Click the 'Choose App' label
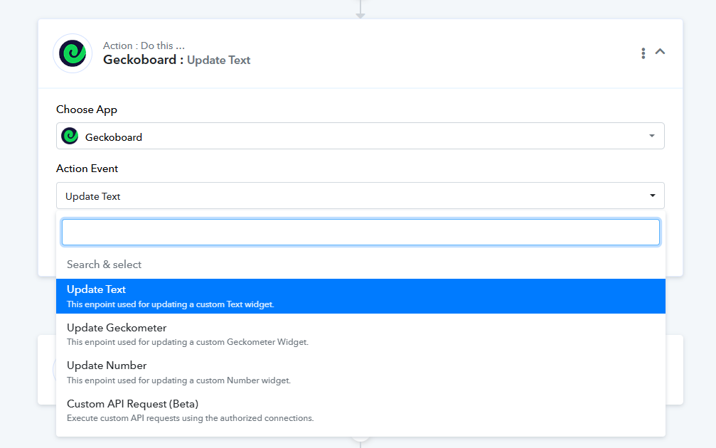 click(x=87, y=110)
